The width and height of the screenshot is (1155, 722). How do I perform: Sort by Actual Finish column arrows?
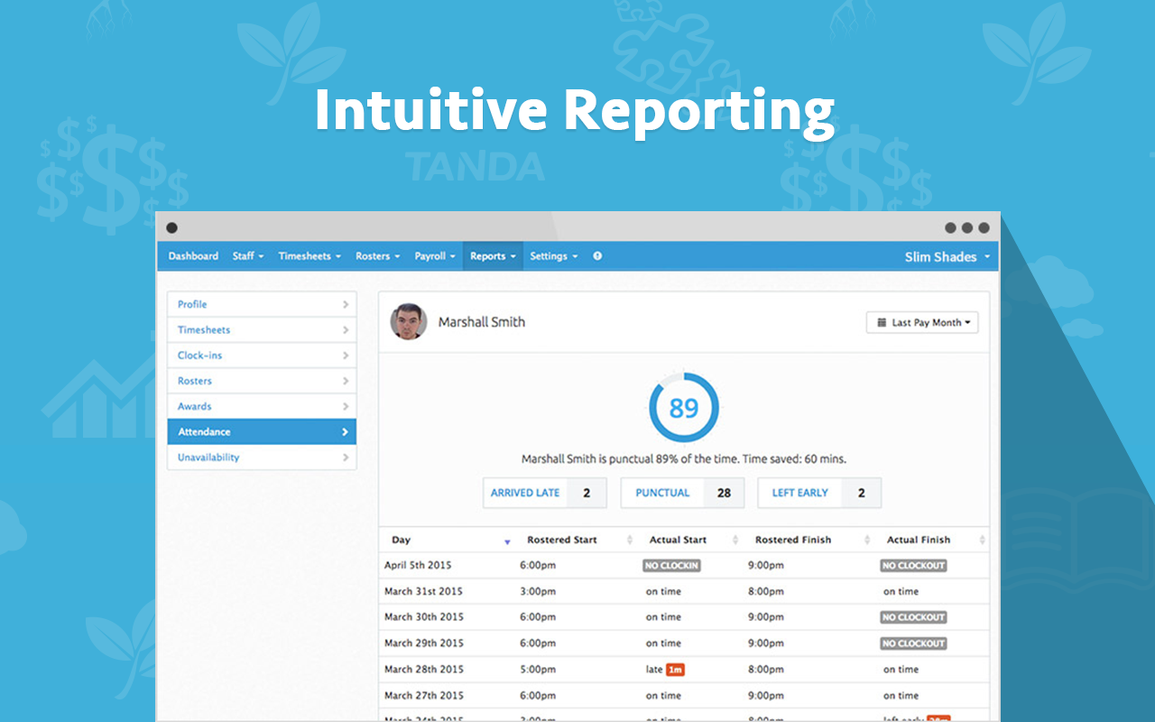pyautogui.click(x=982, y=541)
